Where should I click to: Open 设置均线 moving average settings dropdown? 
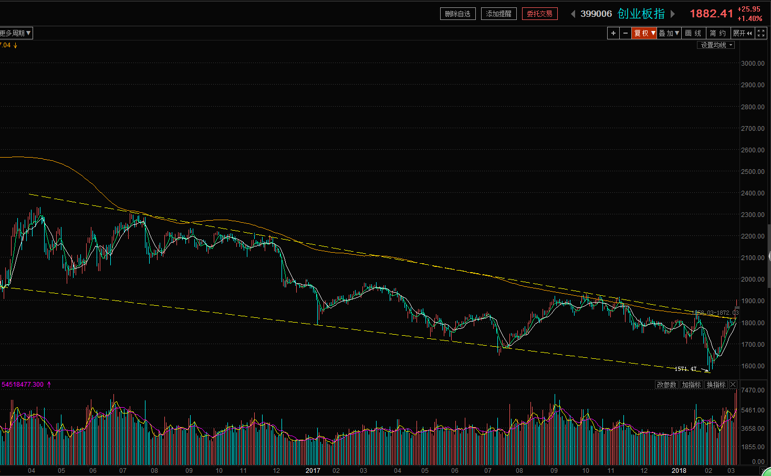(x=716, y=45)
